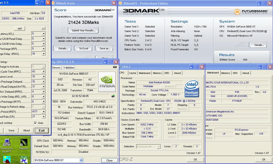Click the GPU-Z camera screenshot icon

115,67
